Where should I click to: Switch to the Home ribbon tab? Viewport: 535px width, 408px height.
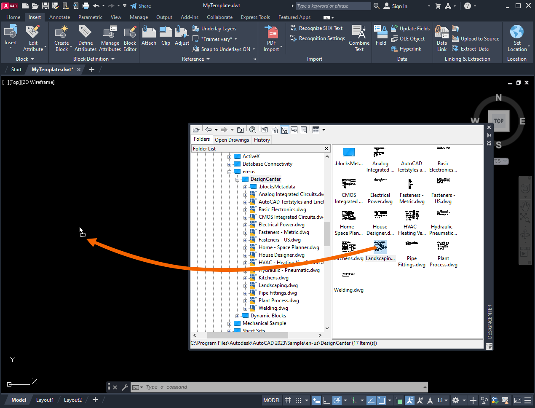[13, 17]
